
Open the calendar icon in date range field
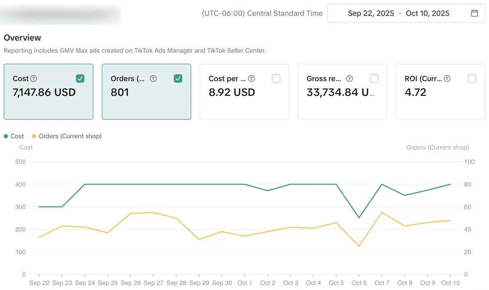(474, 13)
